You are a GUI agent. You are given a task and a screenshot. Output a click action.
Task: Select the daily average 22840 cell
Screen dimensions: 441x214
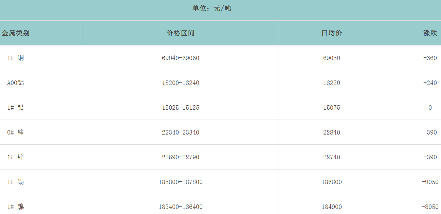pyautogui.click(x=332, y=132)
